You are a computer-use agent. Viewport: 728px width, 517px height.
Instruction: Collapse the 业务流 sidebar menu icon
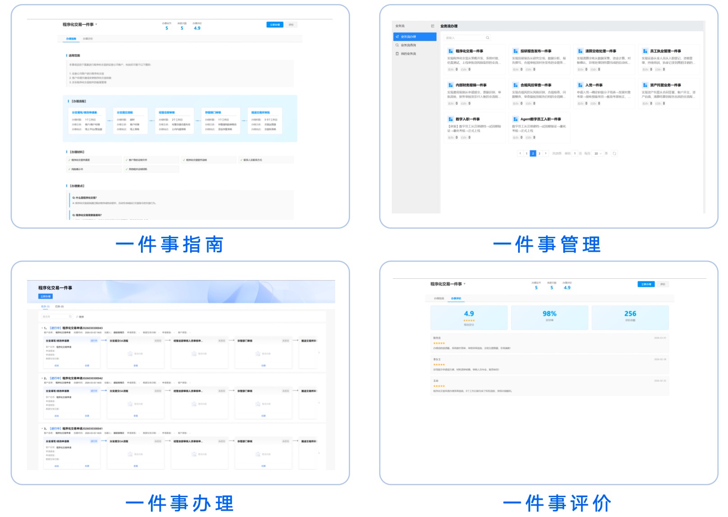pos(432,26)
